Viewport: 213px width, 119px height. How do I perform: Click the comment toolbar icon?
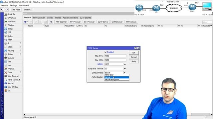click(x=46, y=22)
